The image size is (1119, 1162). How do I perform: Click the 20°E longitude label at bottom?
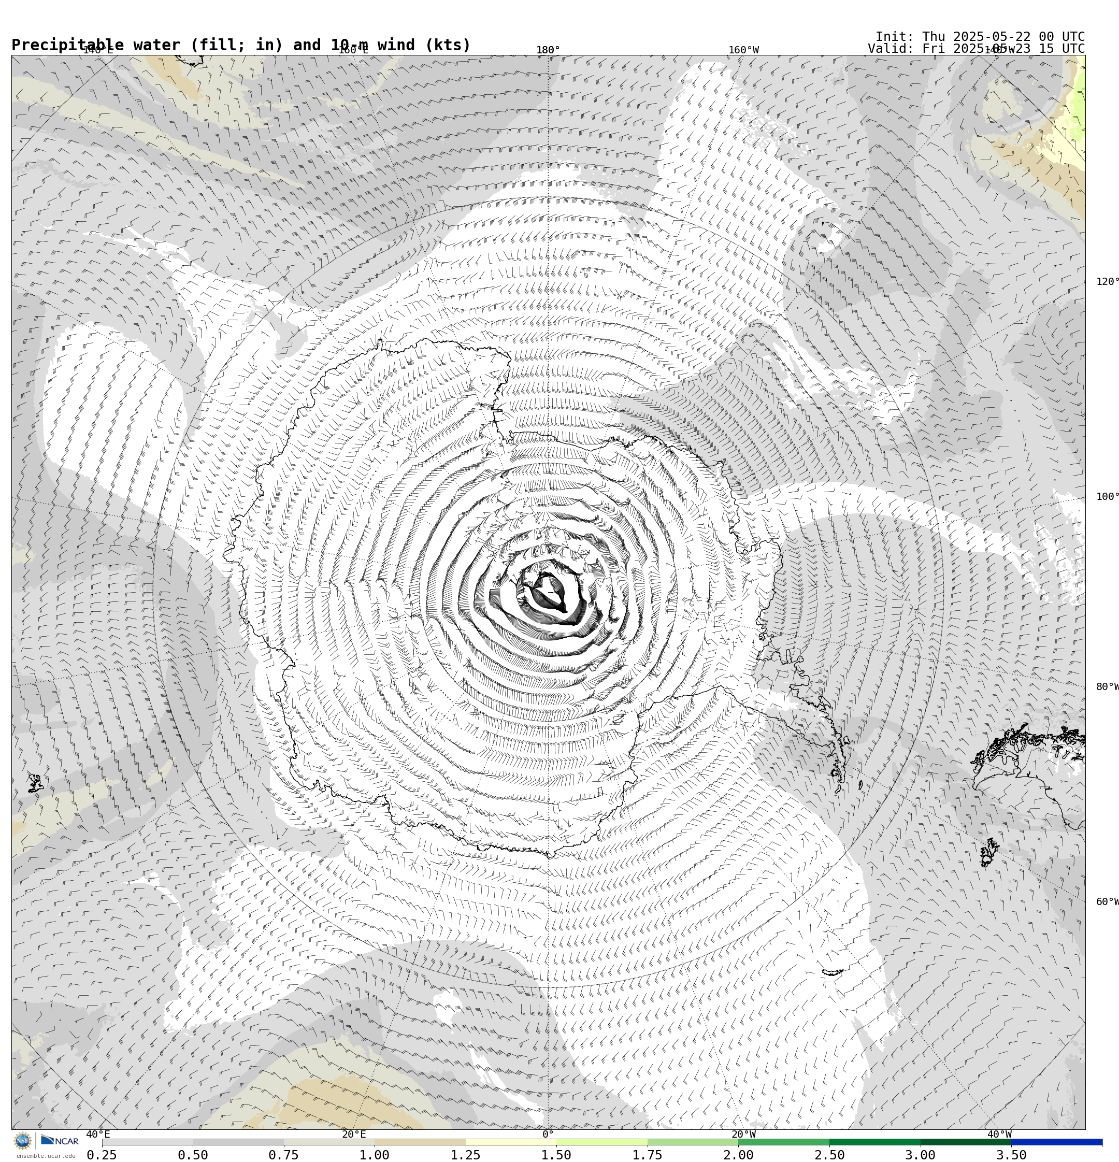pos(354,1135)
